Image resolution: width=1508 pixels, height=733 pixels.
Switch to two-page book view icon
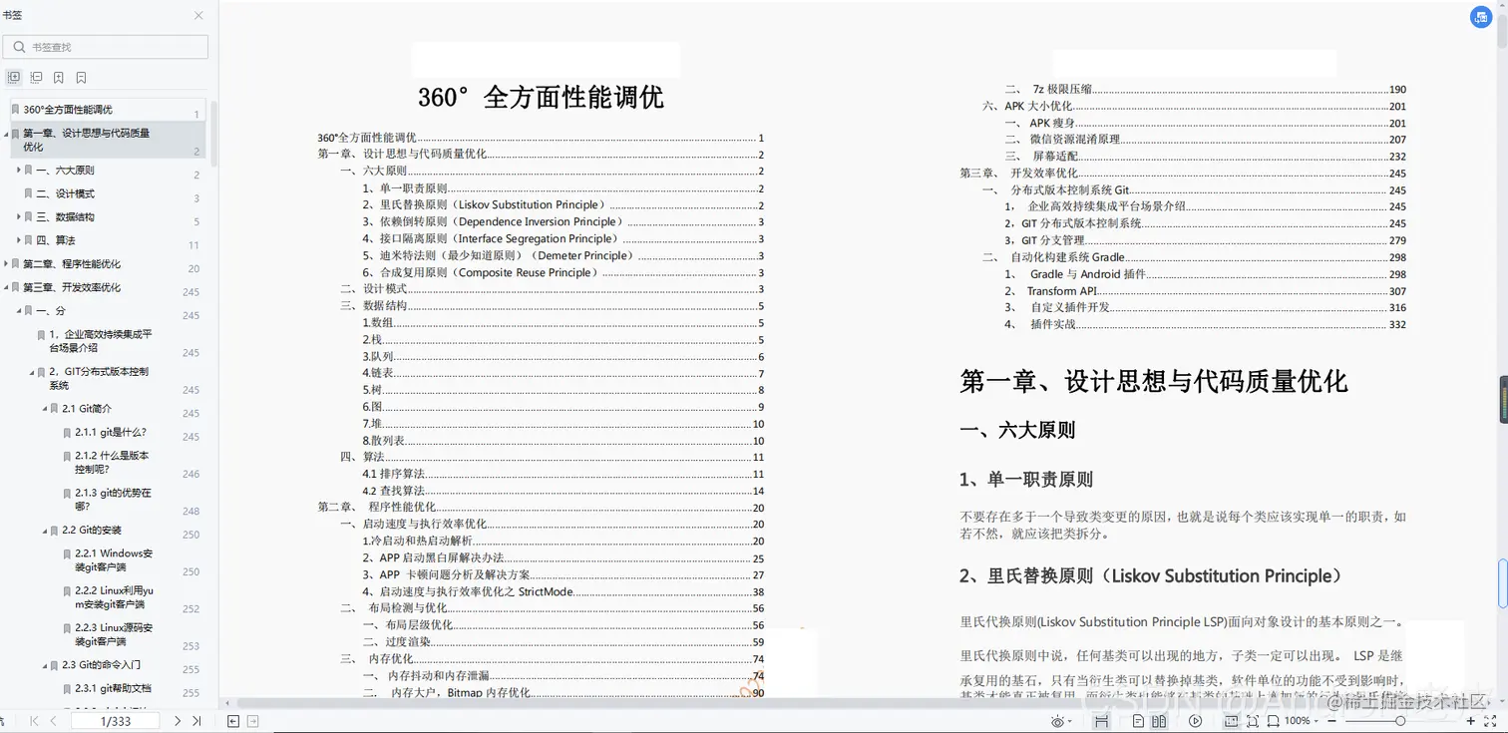pos(1161,720)
